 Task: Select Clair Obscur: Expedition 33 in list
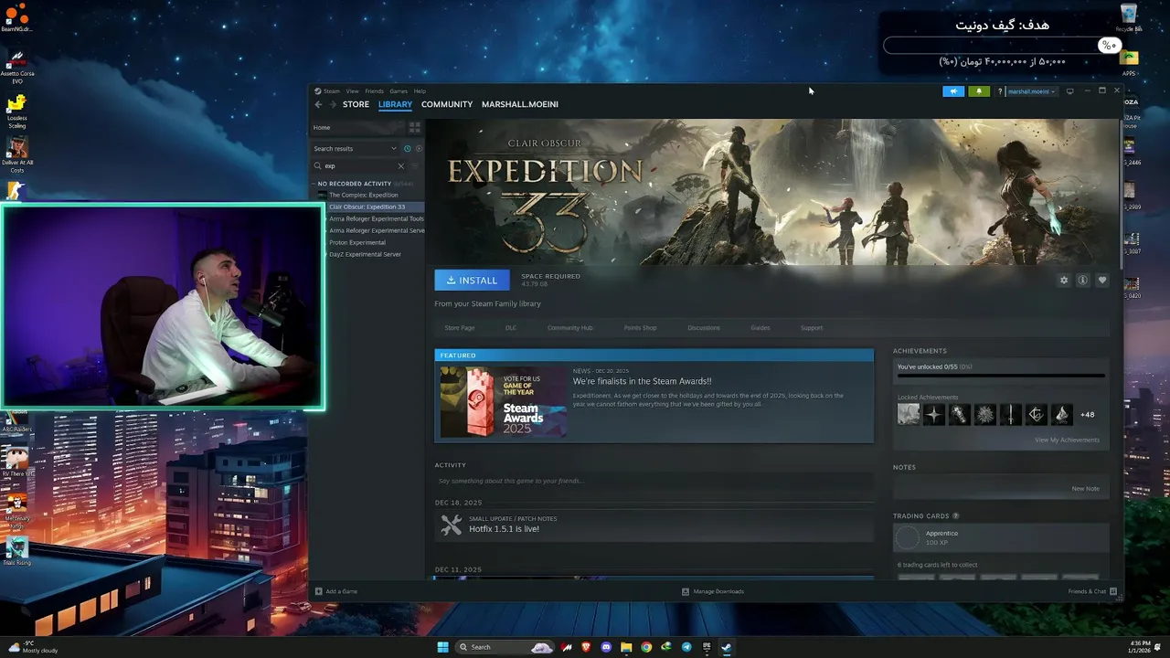(367, 207)
